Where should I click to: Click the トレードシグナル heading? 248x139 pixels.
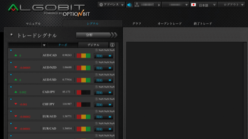pyautogui.click(x=37, y=36)
